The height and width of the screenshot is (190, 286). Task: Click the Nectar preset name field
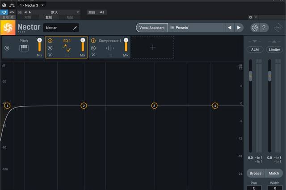[61, 28]
